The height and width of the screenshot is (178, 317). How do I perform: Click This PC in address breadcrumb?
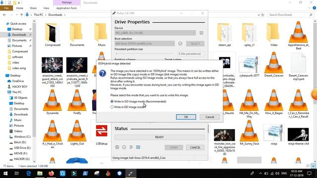pos(38,15)
